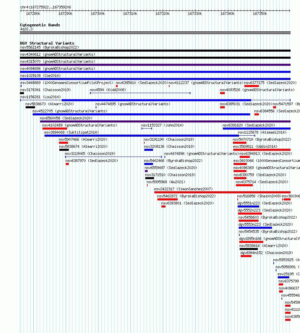Open the nsv5838673 (Almarri2020) variant
This screenshot has width=300, height=333.
point(50,104)
